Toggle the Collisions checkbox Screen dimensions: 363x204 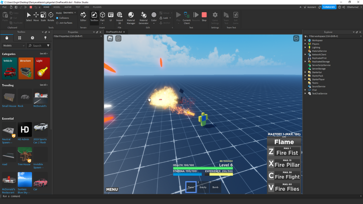(x=57, y=18)
